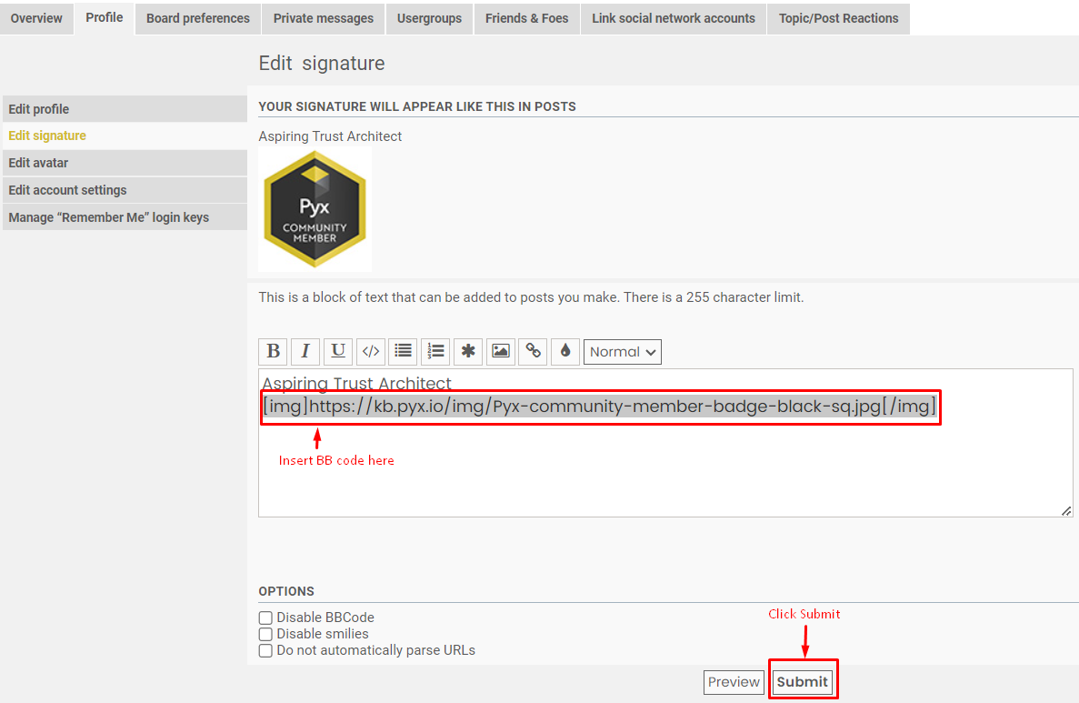Insert code block with the code icon
This screenshot has width=1079, height=703.
(370, 352)
